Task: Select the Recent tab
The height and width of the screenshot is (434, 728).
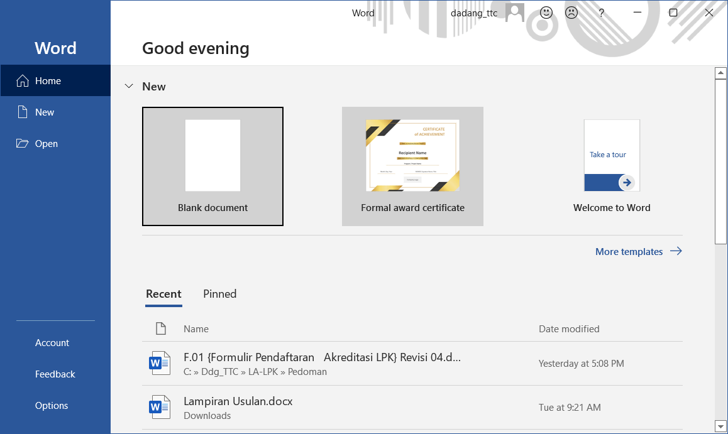Action: (x=163, y=294)
